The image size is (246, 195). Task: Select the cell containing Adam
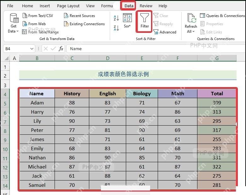point(37,103)
